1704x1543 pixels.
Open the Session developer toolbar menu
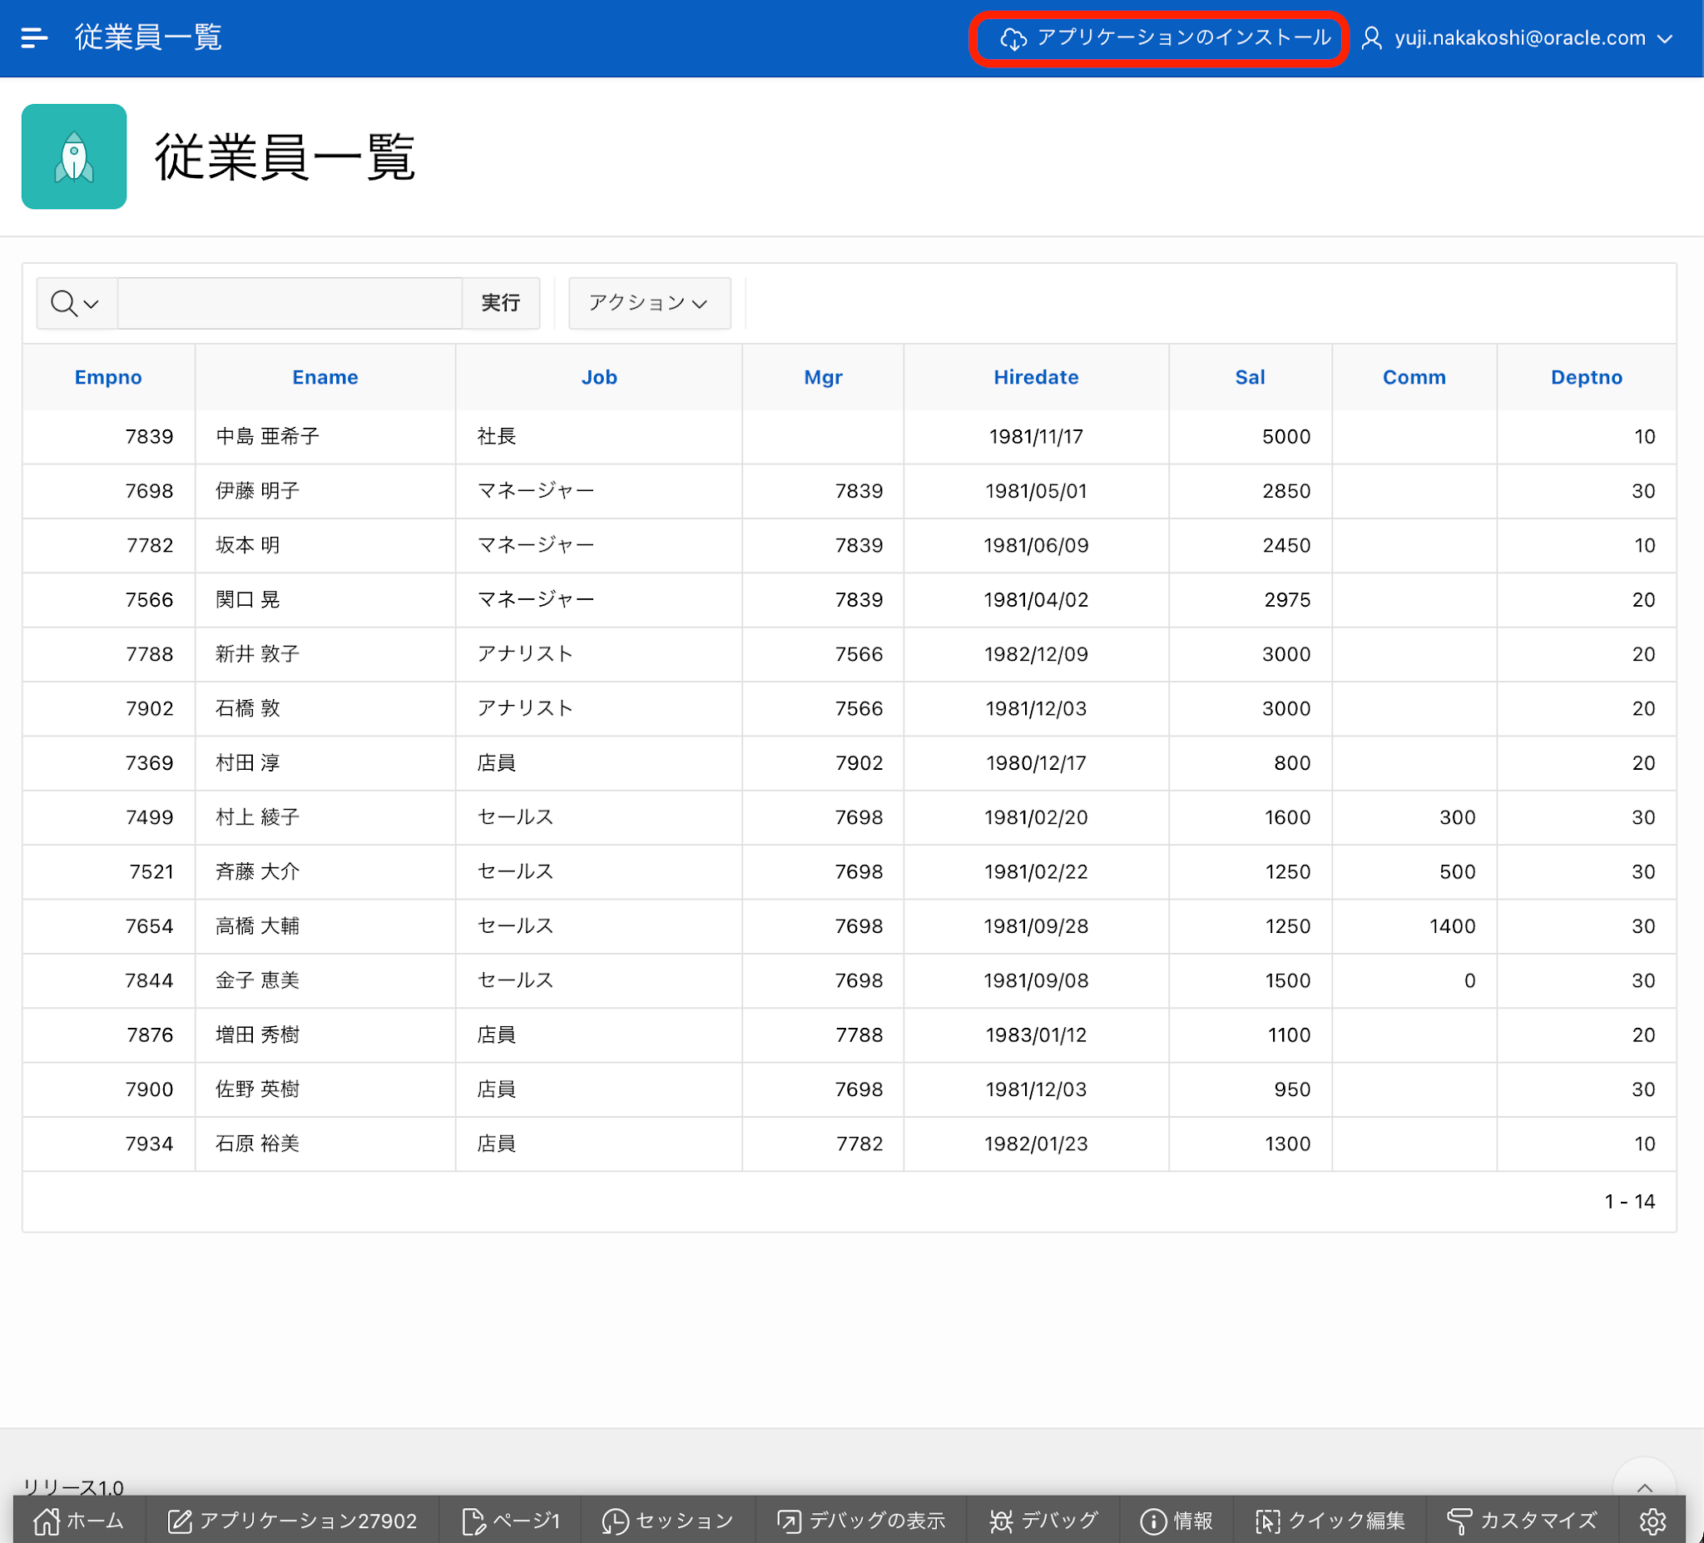(668, 1521)
